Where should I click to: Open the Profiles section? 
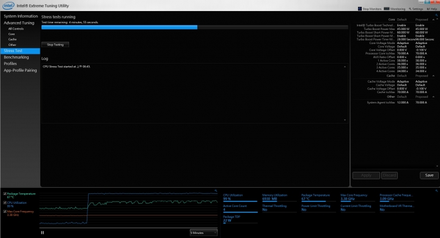coord(10,64)
